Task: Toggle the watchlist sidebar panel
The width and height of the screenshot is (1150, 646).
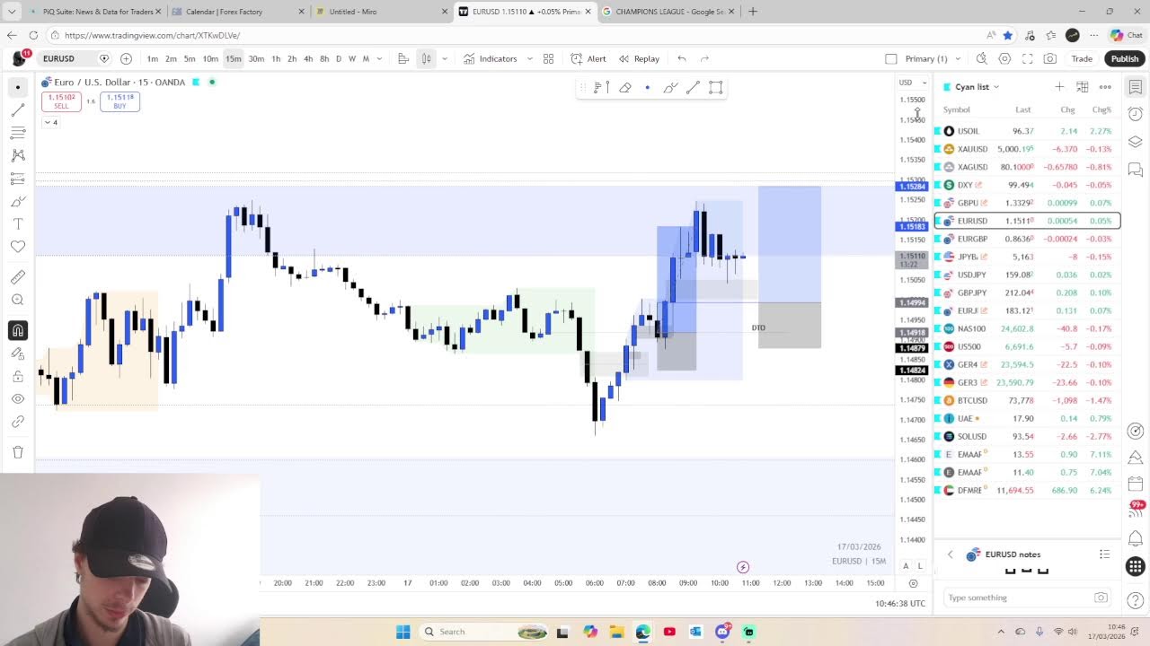Action: (1136, 87)
